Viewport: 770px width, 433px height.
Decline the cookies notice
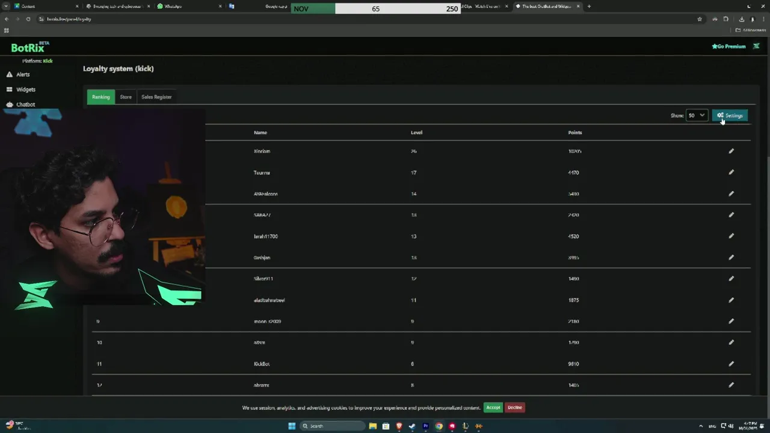515,407
